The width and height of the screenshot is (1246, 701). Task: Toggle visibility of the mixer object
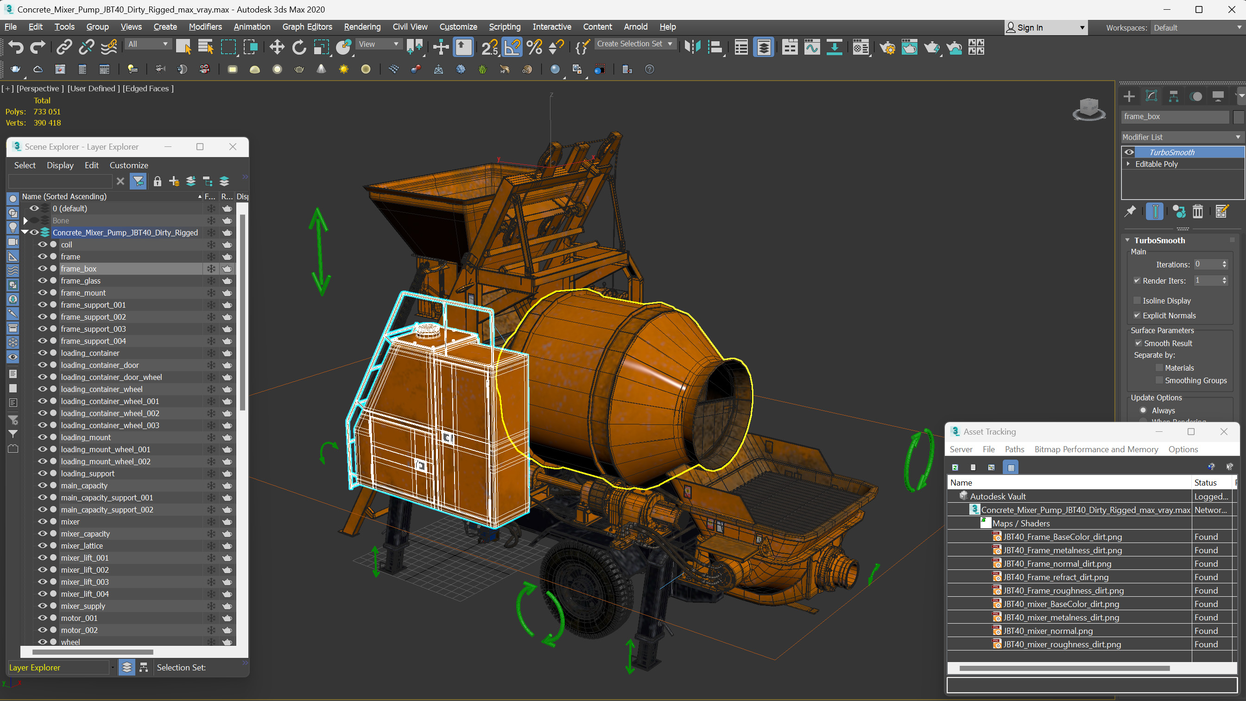(x=43, y=522)
